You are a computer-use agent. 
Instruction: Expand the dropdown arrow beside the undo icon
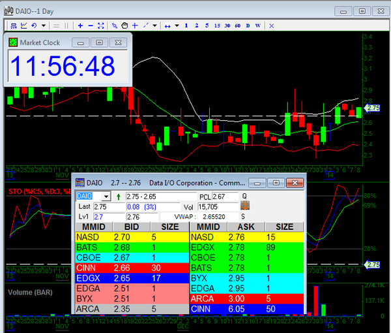(x=44, y=25)
